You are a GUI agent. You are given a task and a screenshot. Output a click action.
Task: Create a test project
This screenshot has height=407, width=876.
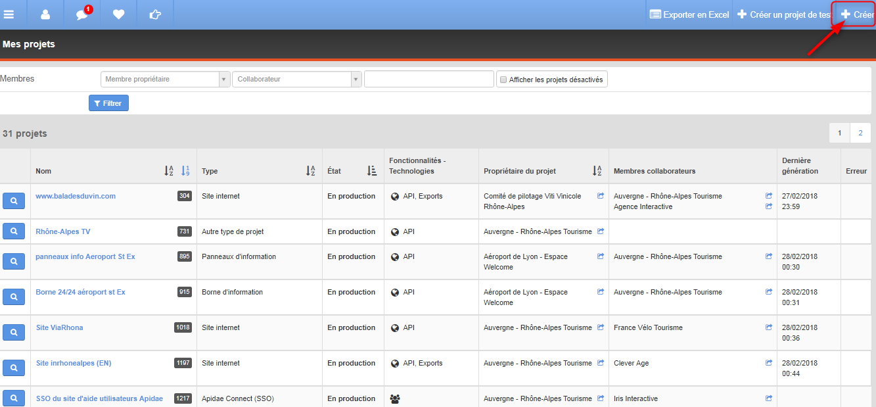[783, 14]
